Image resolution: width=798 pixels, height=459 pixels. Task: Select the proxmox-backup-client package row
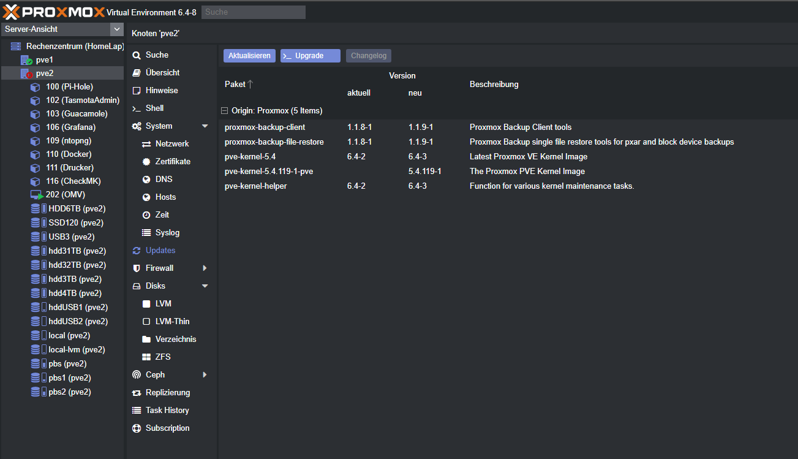point(508,127)
